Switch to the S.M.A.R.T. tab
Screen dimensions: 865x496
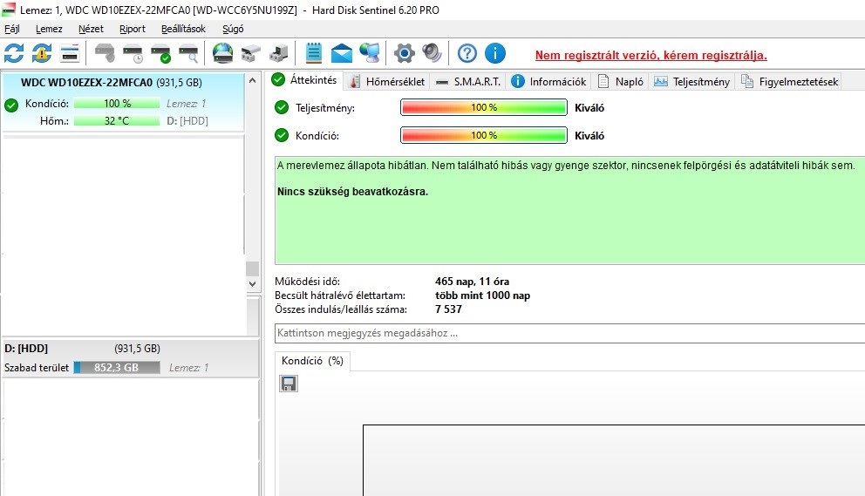point(467,82)
